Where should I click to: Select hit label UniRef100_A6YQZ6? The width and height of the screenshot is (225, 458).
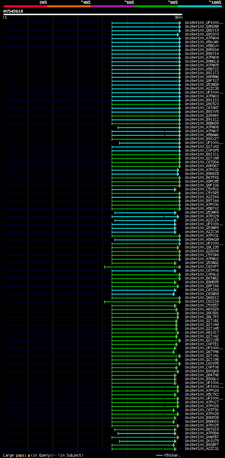202,309
